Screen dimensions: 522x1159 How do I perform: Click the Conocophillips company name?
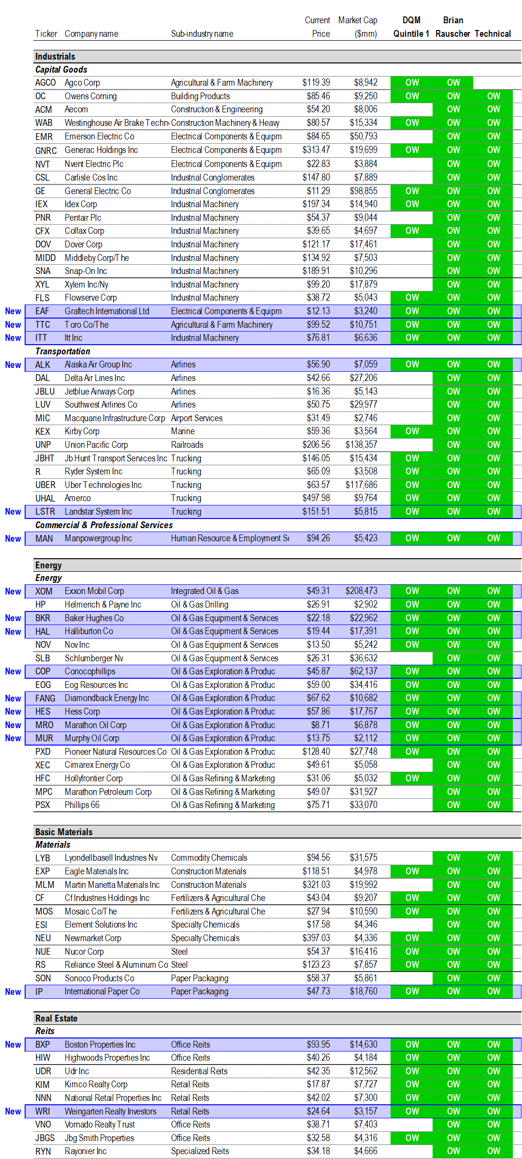(x=90, y=671)
